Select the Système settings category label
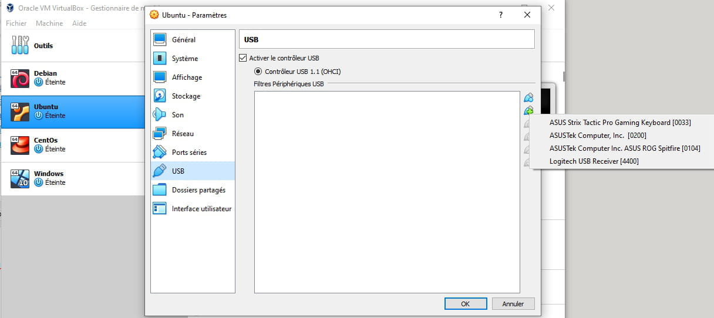The image size is (714, 318). coord(185,59)
